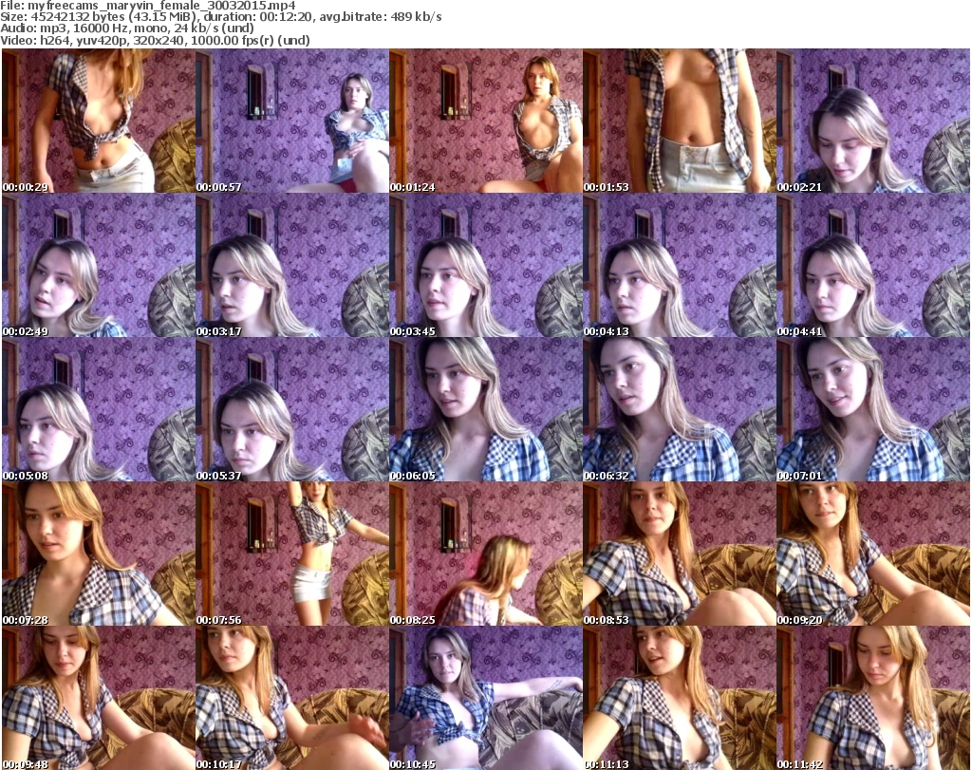The height and width of the screenshot is (770, 972).
Task: Select the frame stamped 00:05:08
Action: point(99,409)
